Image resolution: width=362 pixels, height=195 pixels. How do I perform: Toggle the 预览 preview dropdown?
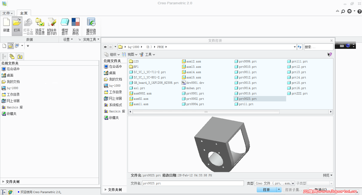pyautogui.click(x=328, y=175)
